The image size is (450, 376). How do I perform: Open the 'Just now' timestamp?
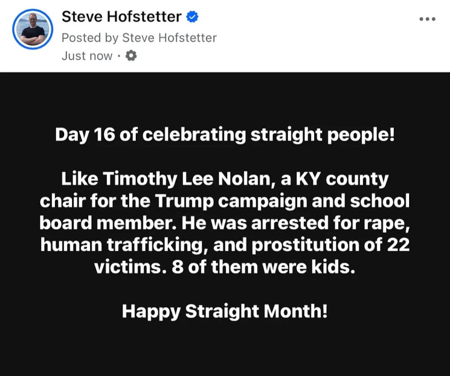87,56
